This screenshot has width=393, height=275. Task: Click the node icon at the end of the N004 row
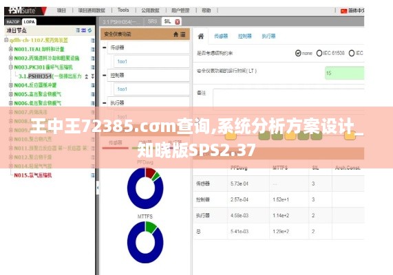92,85
